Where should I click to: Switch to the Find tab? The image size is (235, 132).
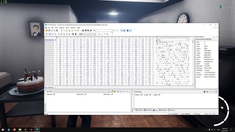coord(155,110)
